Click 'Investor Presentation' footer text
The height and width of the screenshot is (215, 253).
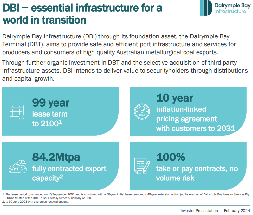tap(199, 211)
